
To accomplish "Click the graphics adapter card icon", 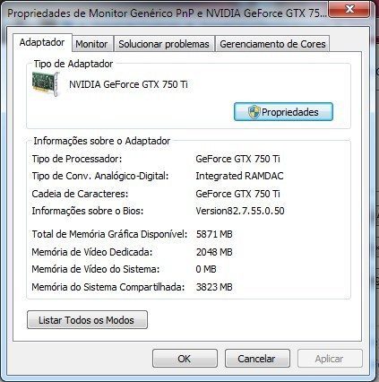I will click(45, 84).
